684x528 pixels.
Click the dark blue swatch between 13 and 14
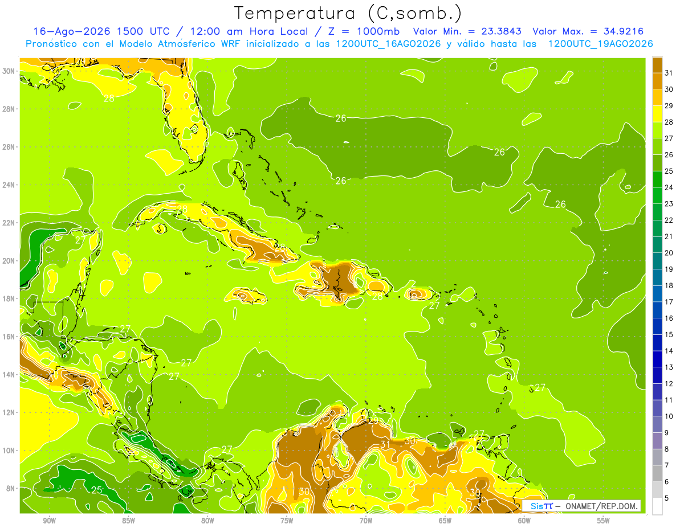tap(657, 359)
